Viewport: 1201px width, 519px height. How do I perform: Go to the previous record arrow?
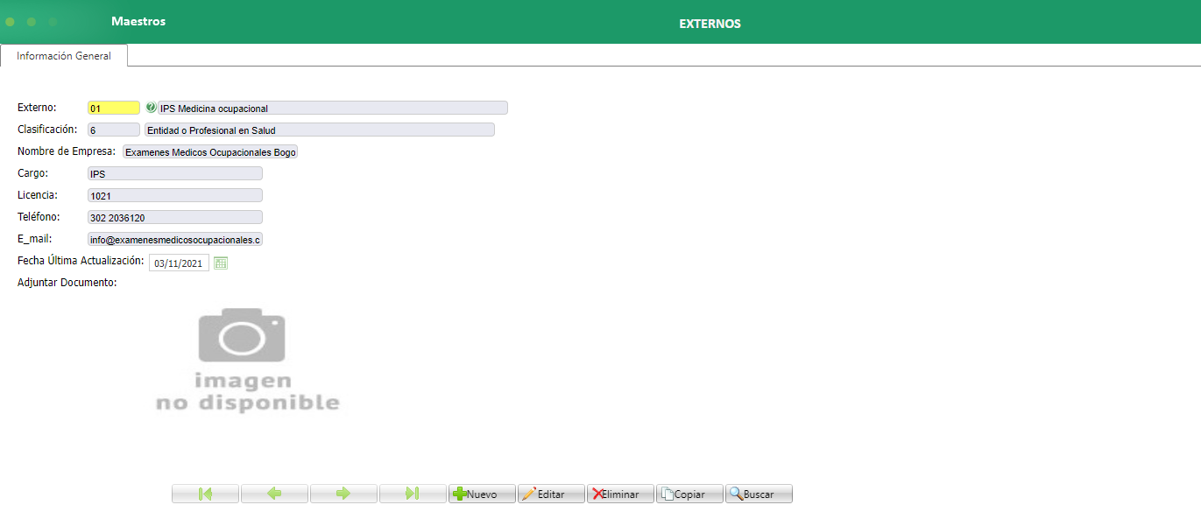pyautogui.click(x=274, y=494)
